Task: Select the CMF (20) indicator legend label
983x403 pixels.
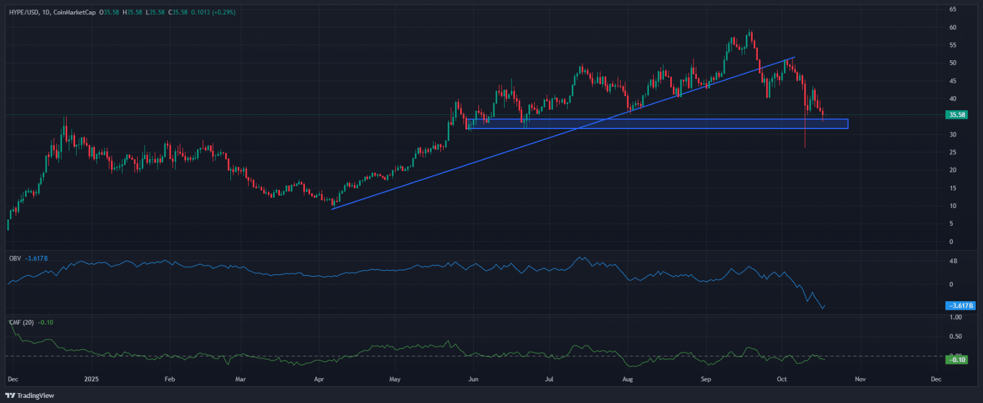Action: (x=22, y=322)
